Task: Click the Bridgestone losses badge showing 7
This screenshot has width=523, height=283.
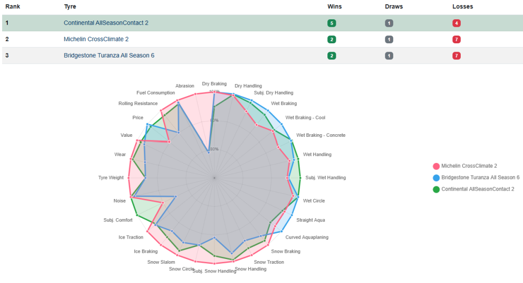Action: tap(456, 56)
